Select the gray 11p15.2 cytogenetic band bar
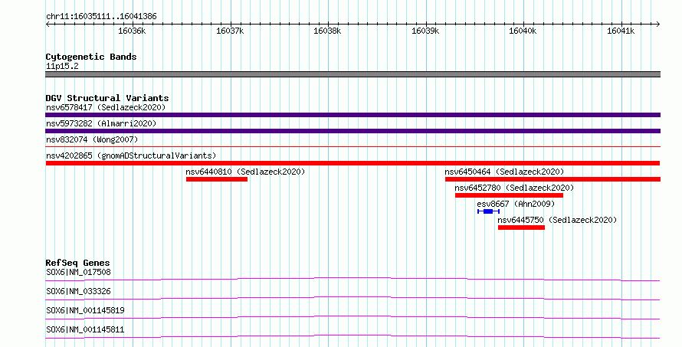682x347 pixels. tap(352, 74)
